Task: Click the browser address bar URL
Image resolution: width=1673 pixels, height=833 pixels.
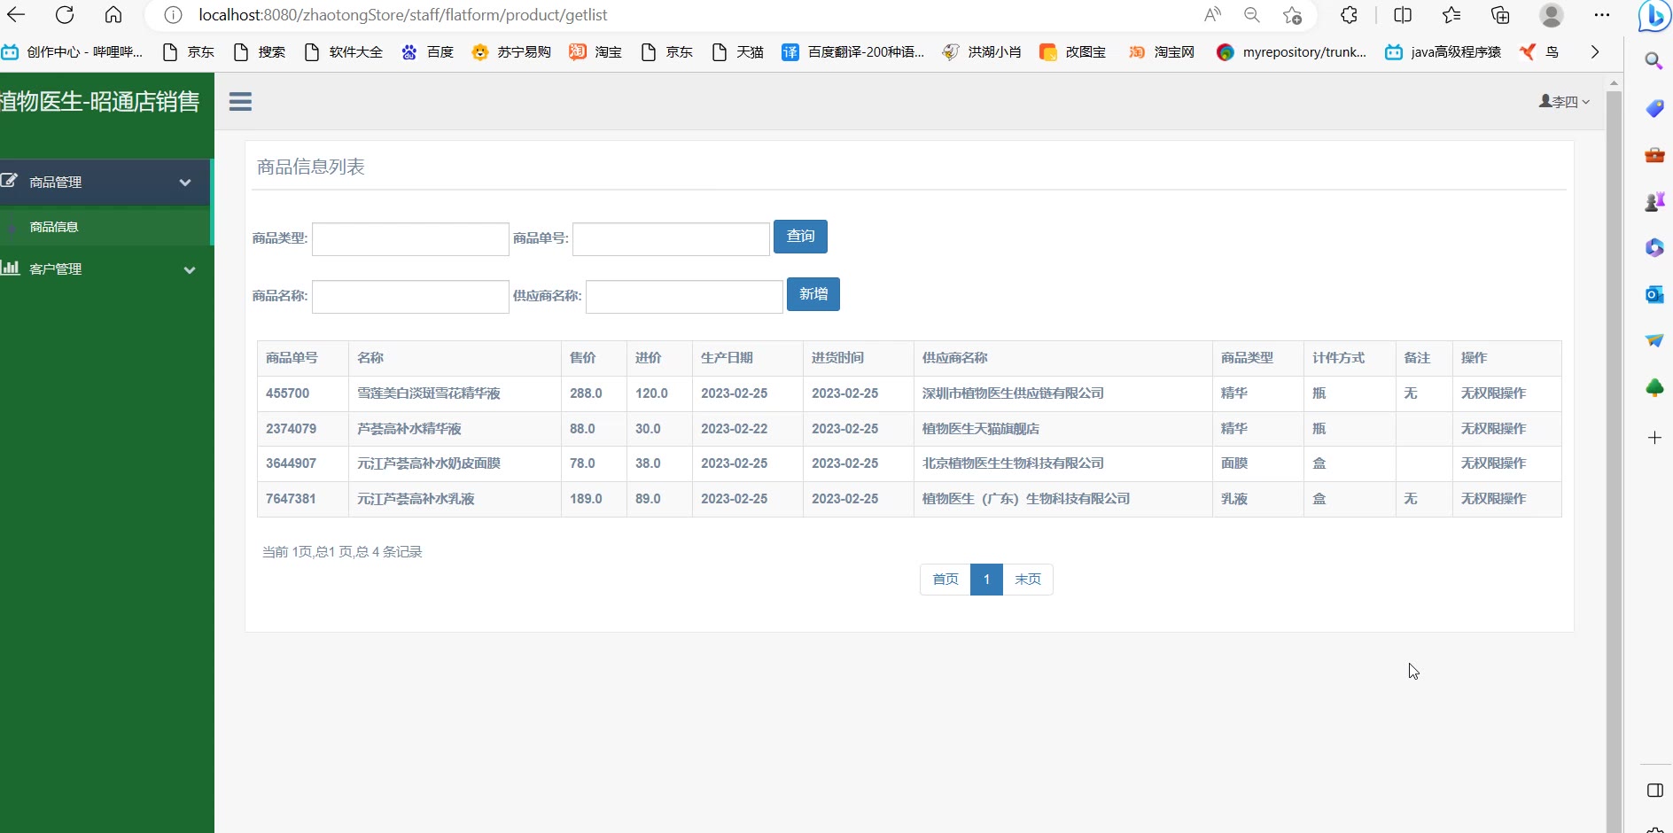Action: coord(403,15)
